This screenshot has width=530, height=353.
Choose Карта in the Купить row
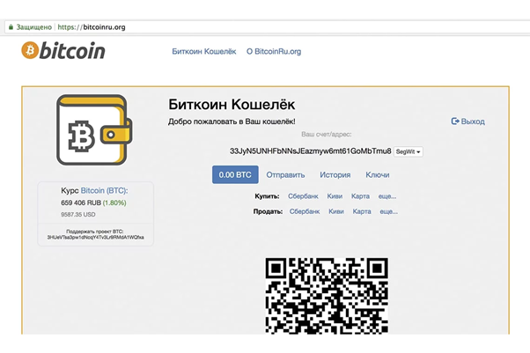click(x=360, y=196)
